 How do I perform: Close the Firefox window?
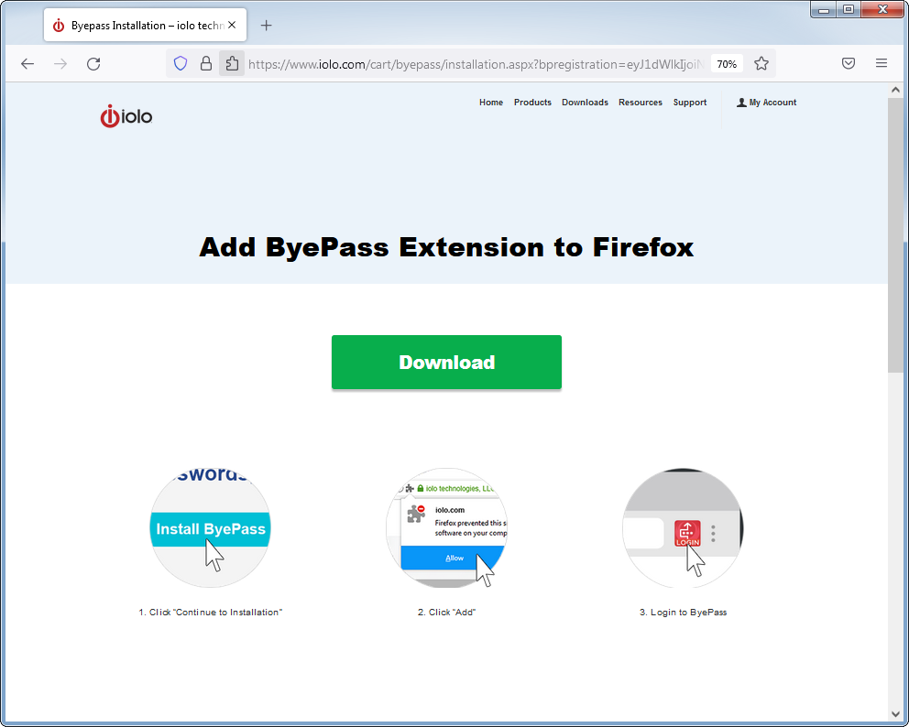(x=883, y=9)
